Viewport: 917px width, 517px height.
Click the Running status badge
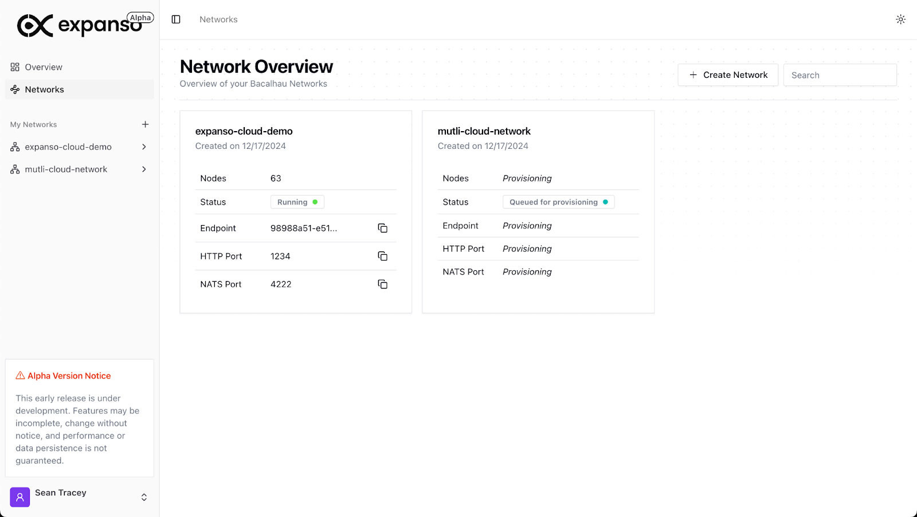click(x=297, y=202)
